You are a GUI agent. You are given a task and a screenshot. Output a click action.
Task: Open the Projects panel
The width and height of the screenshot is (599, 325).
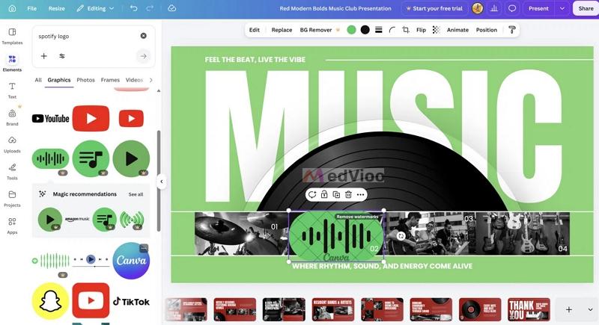coord(12,199)
